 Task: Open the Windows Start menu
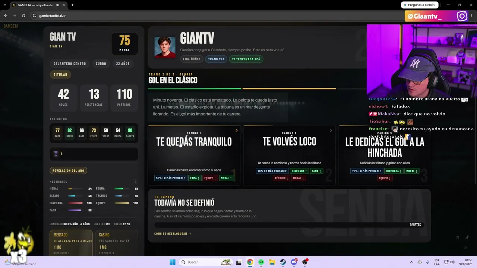tap(173, 262)
